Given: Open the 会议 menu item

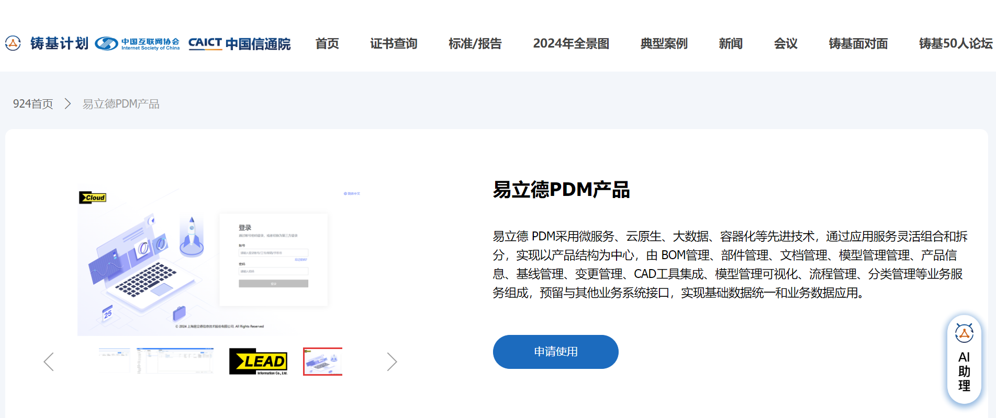Looking at the screenshot, I should point(786,44).
